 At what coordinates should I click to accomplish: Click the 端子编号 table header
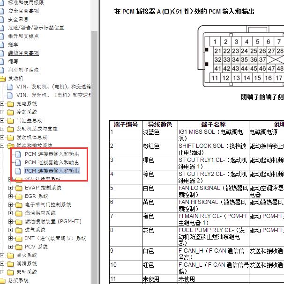126,124
